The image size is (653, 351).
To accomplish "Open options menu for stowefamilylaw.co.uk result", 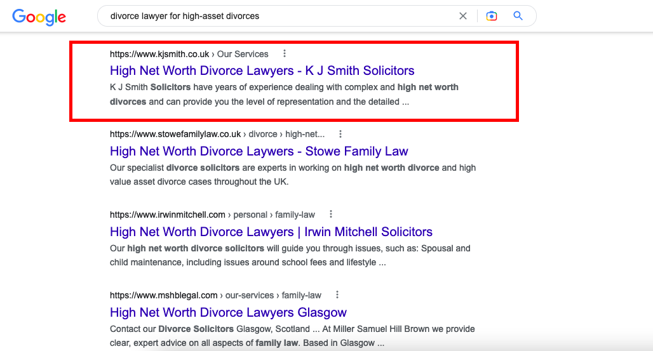I will tap(340, 134).
